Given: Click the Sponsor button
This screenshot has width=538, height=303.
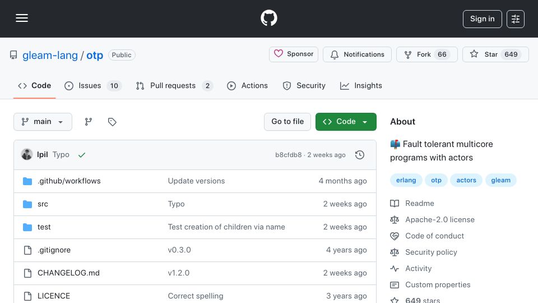Looking at the screenshot, I should point(294,54).
